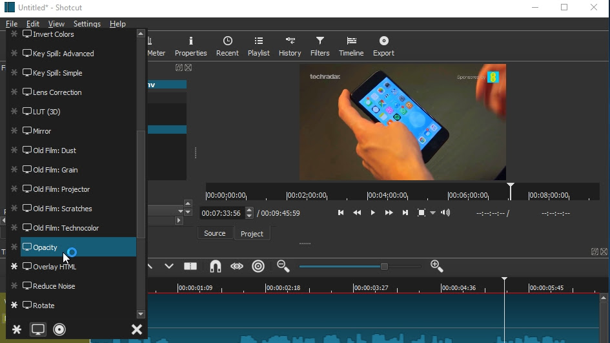This screenshot has width=610, height=343.
Task: Play the video
Action: coord(372,213)
